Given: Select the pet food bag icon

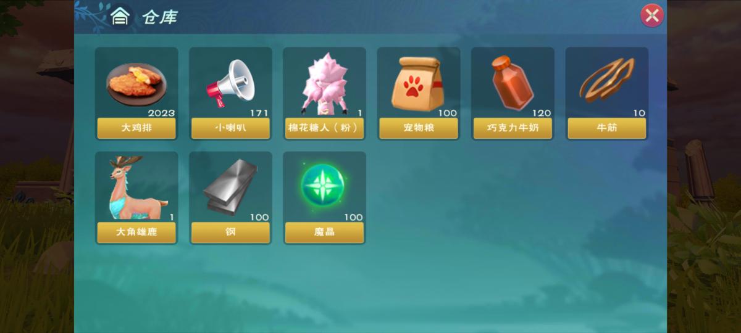Looking at the screenshot, I should tap(419, 83).
